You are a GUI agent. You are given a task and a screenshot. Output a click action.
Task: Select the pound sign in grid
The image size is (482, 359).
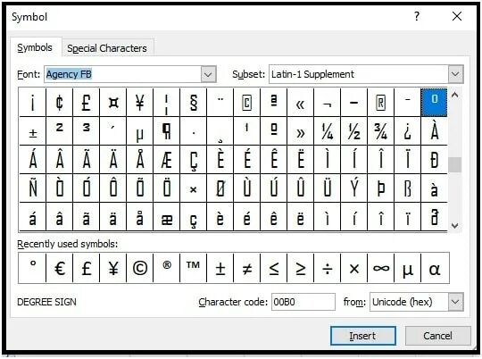pyautogui.click(x=86, y=103)
